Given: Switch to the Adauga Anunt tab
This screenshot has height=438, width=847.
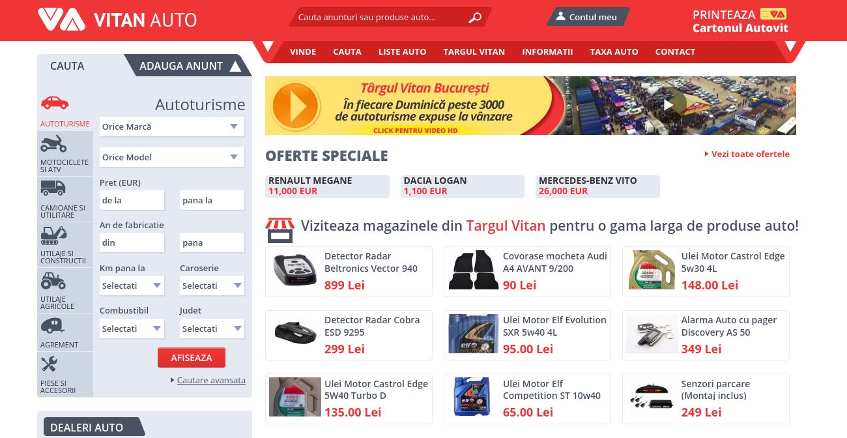Looking at the screenshot, I should [x=188, y=66].
